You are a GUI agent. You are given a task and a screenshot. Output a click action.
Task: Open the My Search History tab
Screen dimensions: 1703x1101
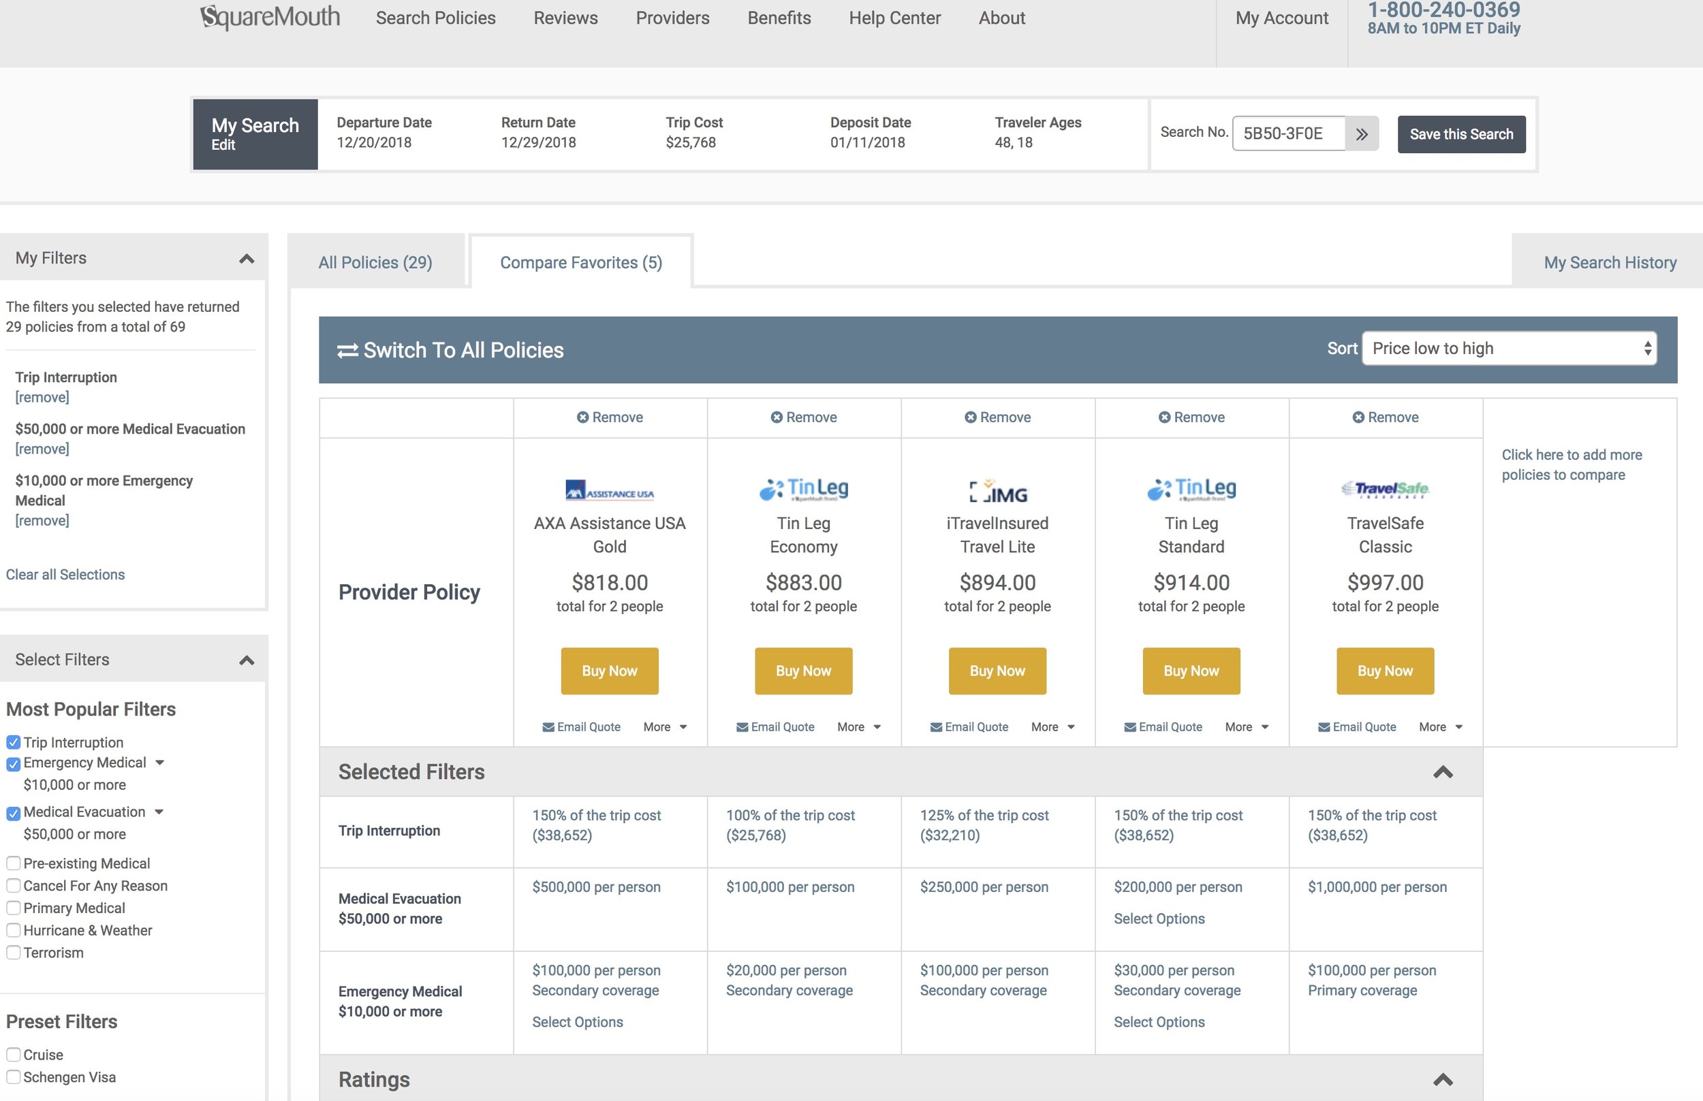pos(1609,262)
